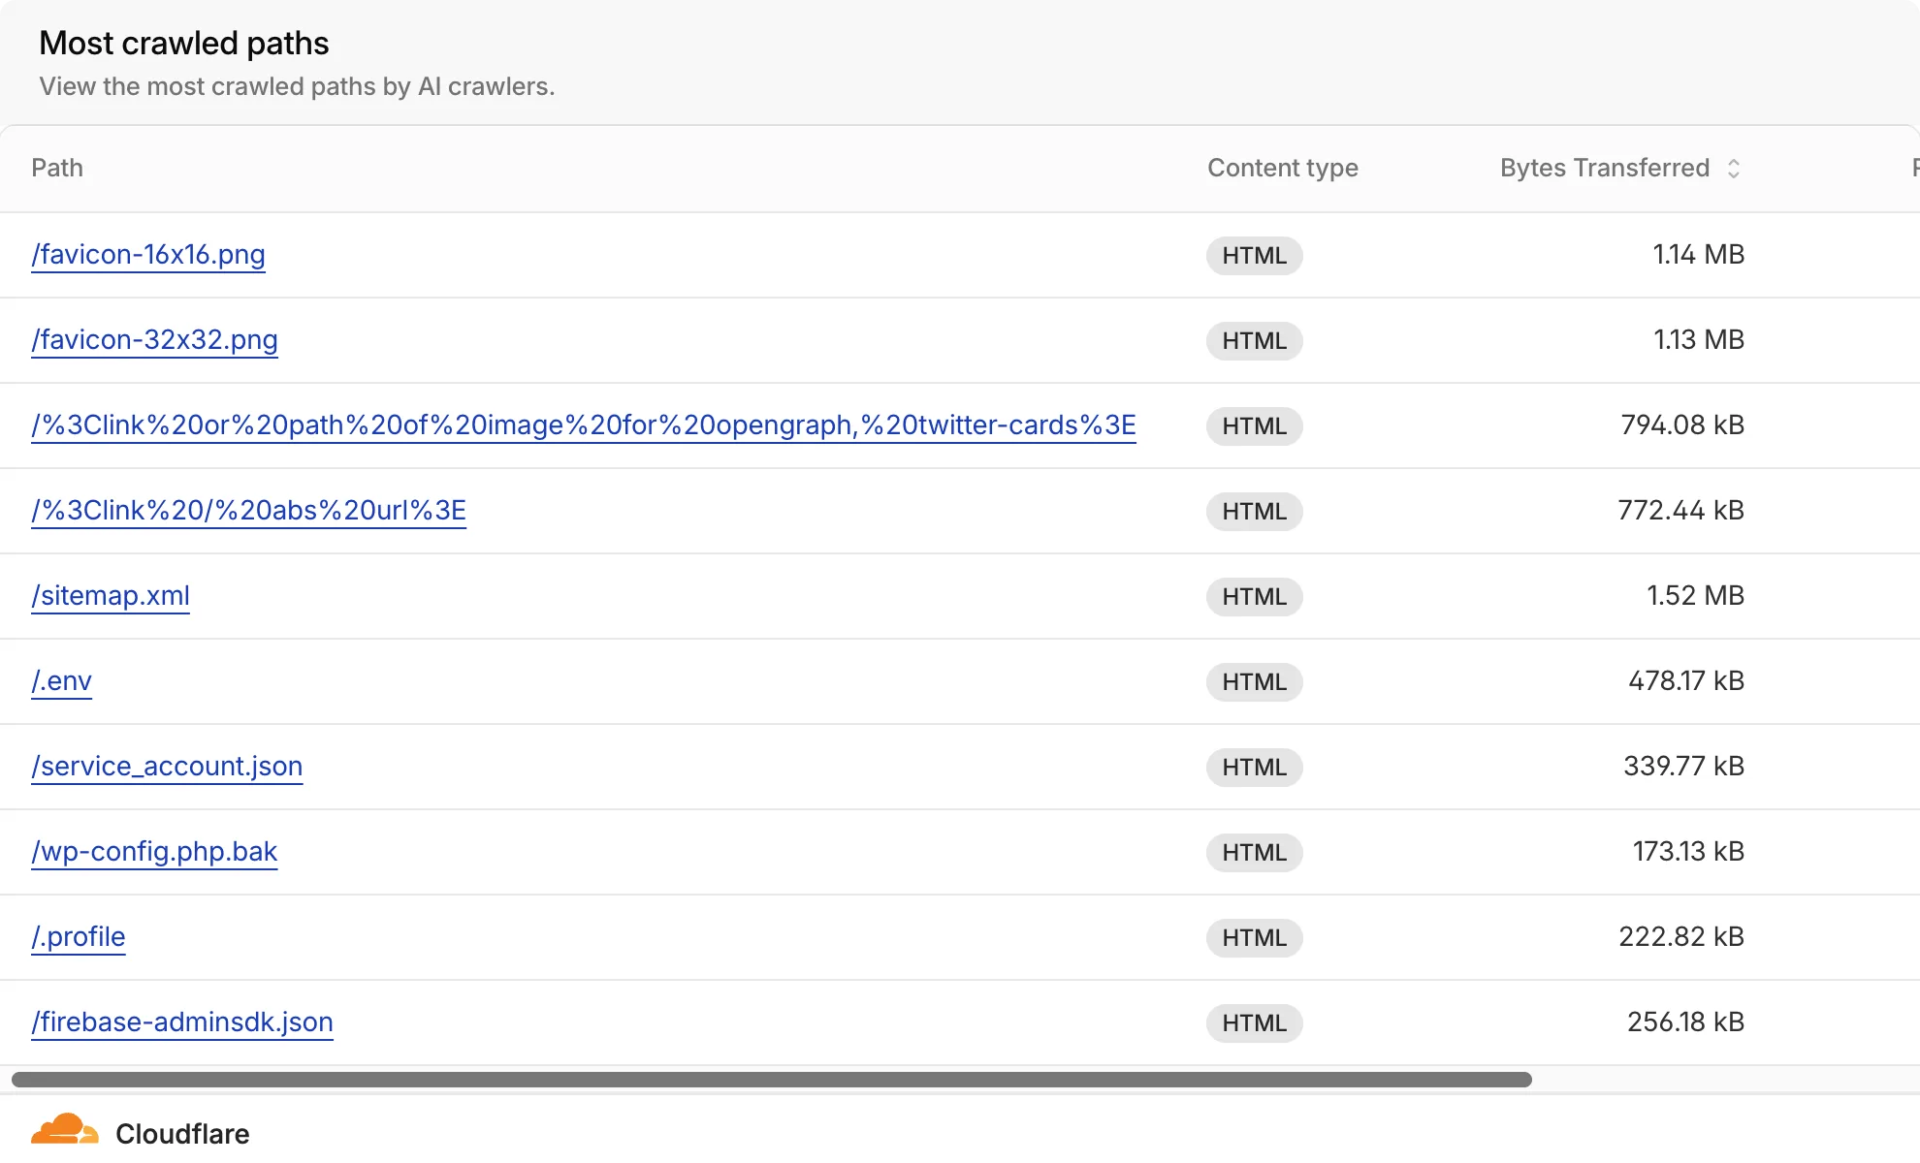
Task: Click the 794.08 kB value
Action: click(1682, 425)
